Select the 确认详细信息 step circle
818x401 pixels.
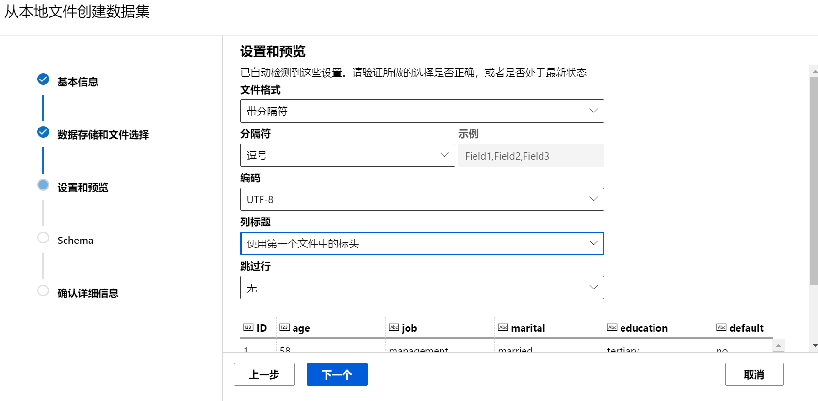43,290
